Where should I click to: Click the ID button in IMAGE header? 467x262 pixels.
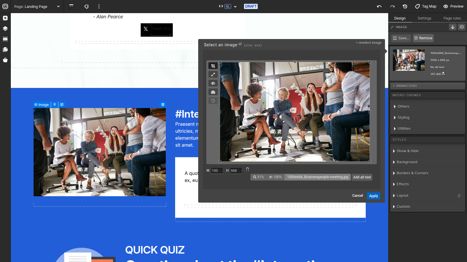(x=462, y=27)
